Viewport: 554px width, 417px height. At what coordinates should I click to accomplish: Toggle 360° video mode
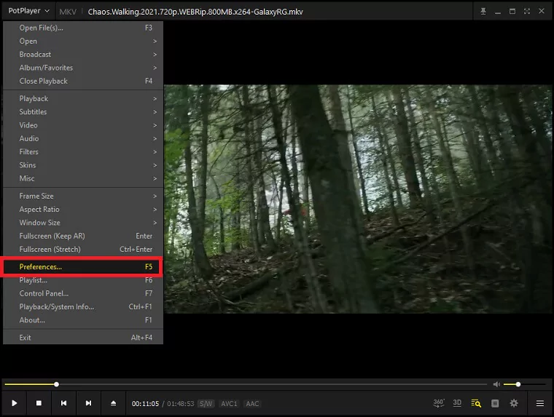coord(439,403)
